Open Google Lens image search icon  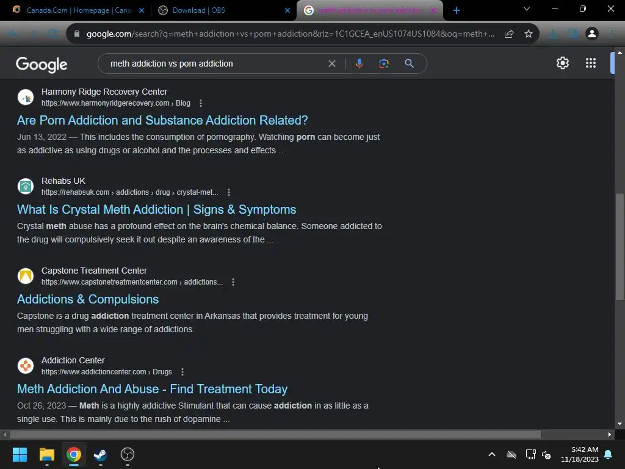383,64
